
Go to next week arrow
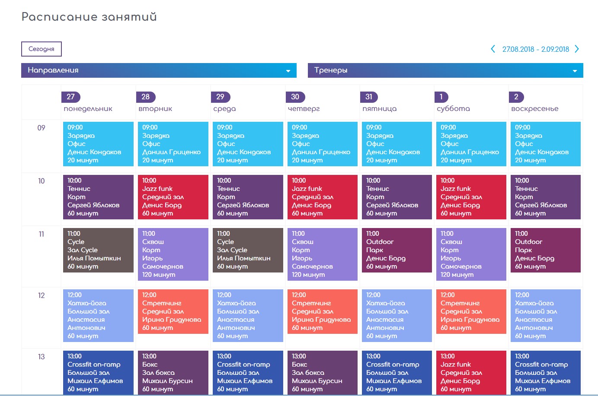click(577, 49)
